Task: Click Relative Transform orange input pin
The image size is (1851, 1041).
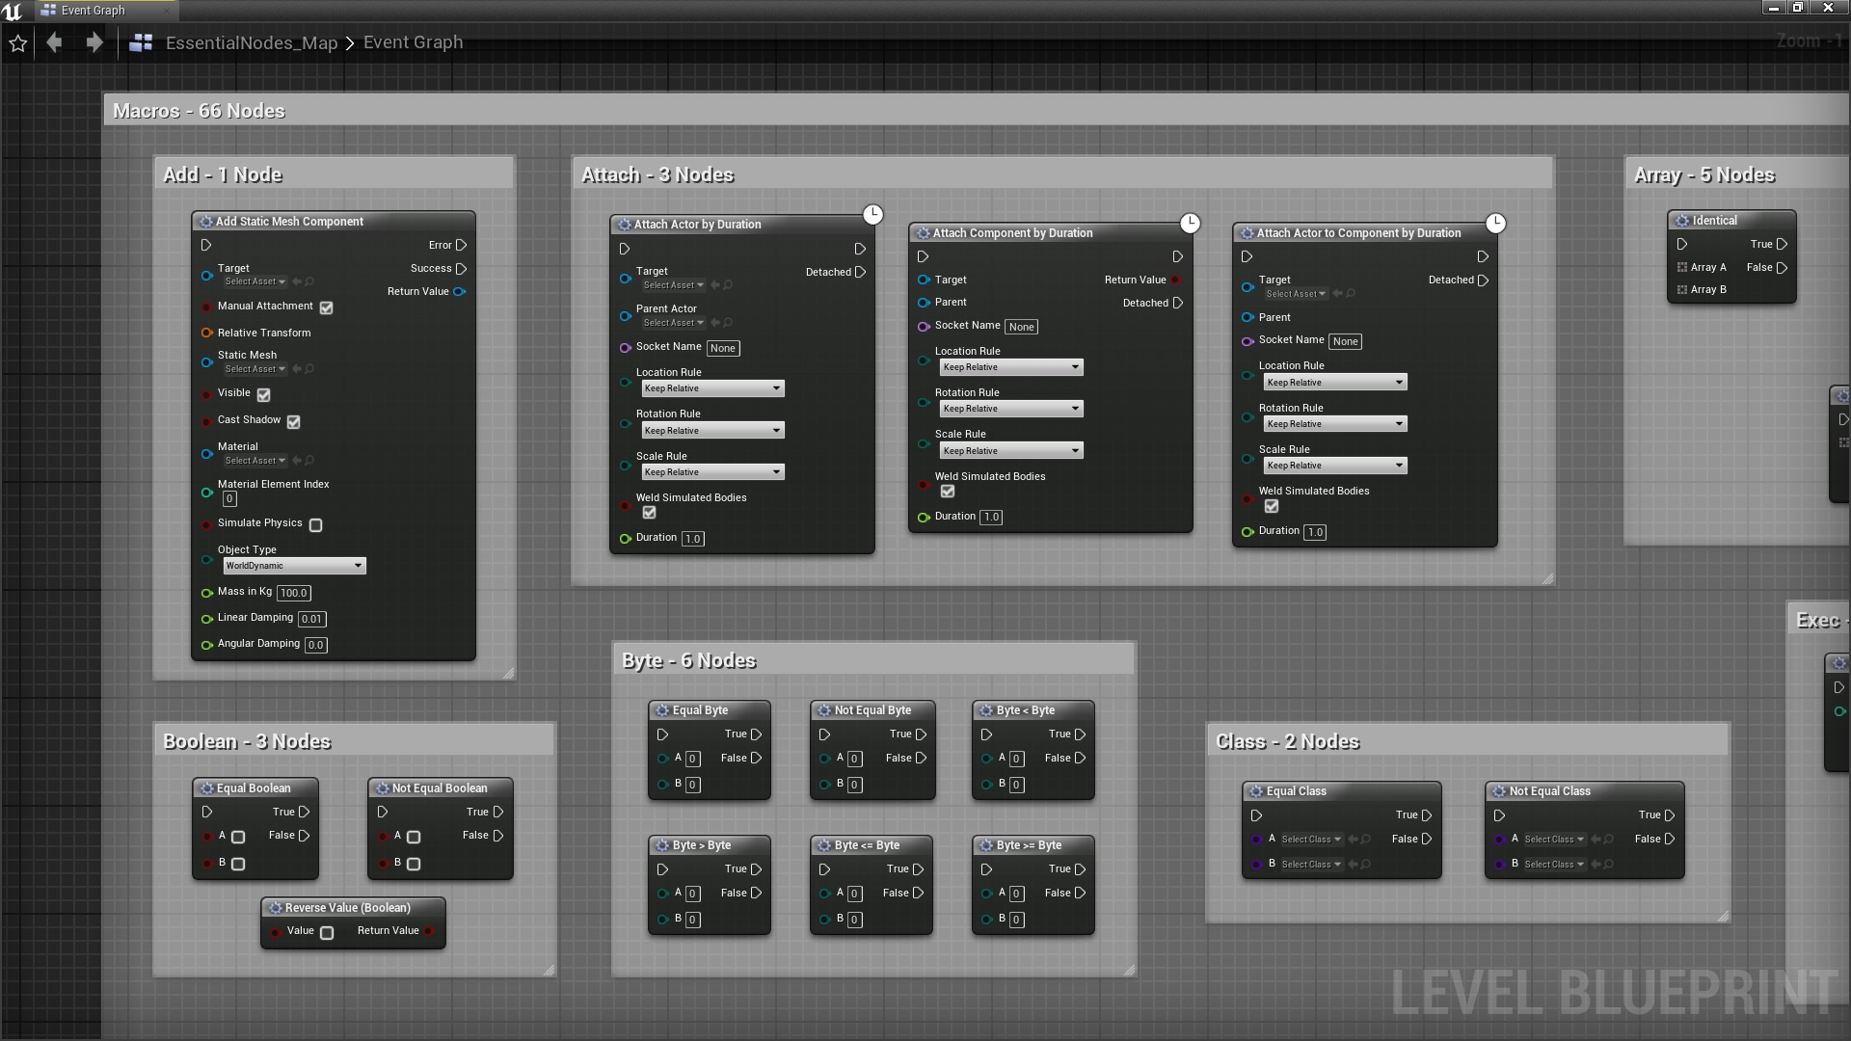Action: tap(206, 333)
